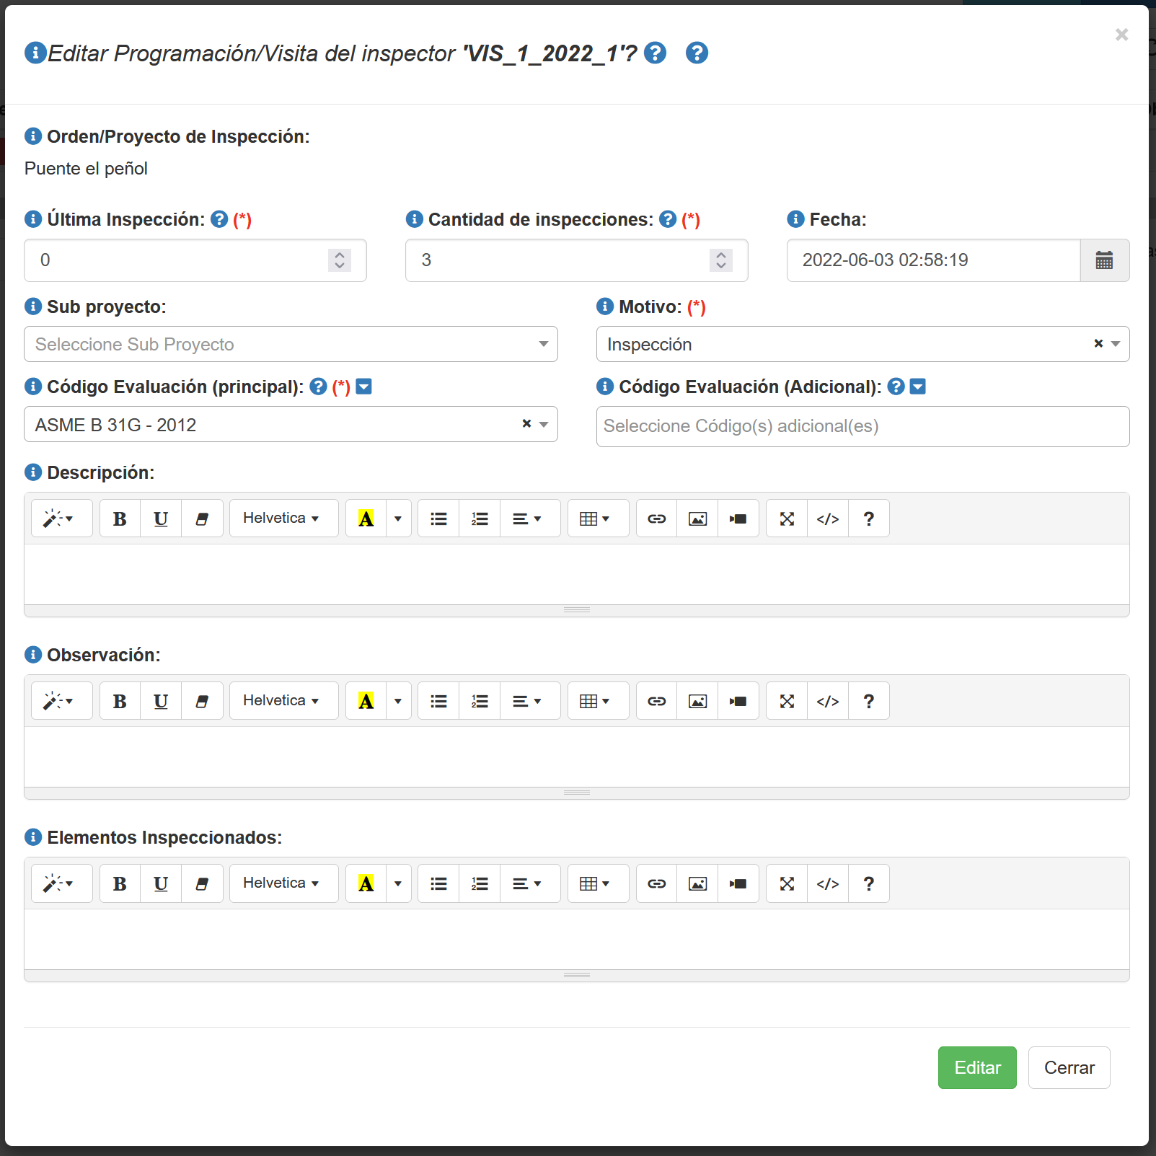Click the Cerrar button
This screenshot has width=1156, height=1156.
(x=1069, y=1067)
